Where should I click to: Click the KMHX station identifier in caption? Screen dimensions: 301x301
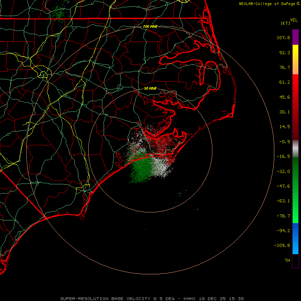[190, 299]
